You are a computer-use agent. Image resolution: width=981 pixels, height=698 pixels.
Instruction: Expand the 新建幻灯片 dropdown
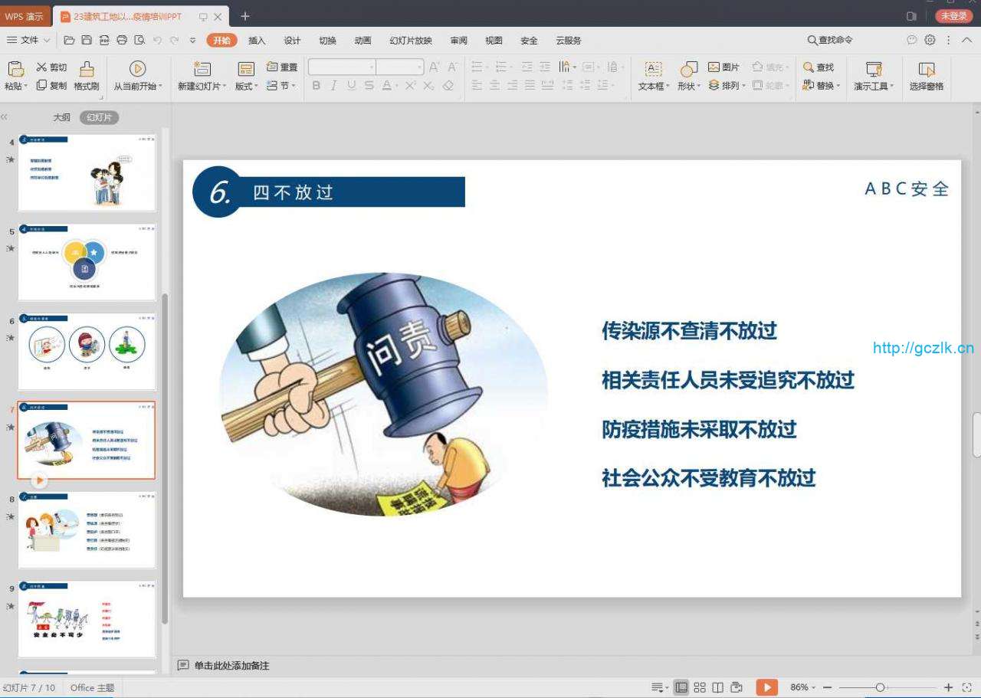(202, 87)
